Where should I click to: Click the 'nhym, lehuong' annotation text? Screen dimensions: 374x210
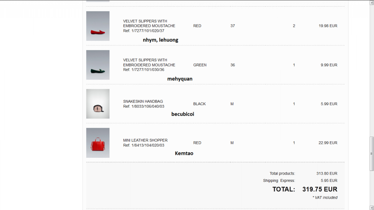(160, 40)
